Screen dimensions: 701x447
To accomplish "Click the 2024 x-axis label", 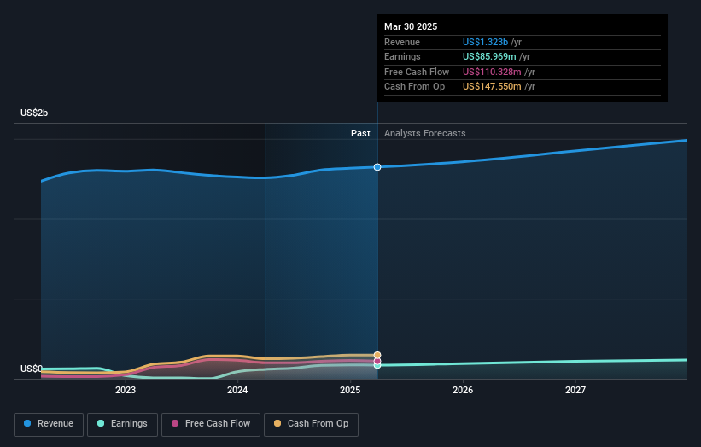I will pyautogui.click(x=237, y=390).
